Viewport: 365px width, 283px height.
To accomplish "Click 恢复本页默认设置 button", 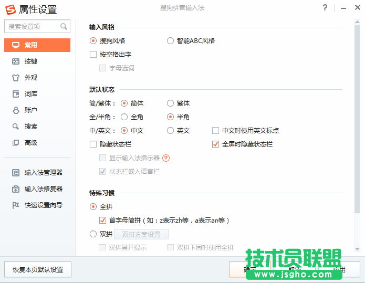I will 38,269.
